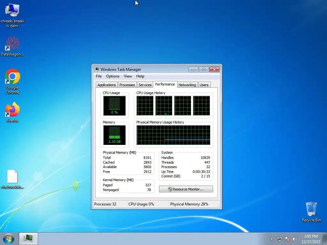Click the Available memory value 5800

point(147,167)
